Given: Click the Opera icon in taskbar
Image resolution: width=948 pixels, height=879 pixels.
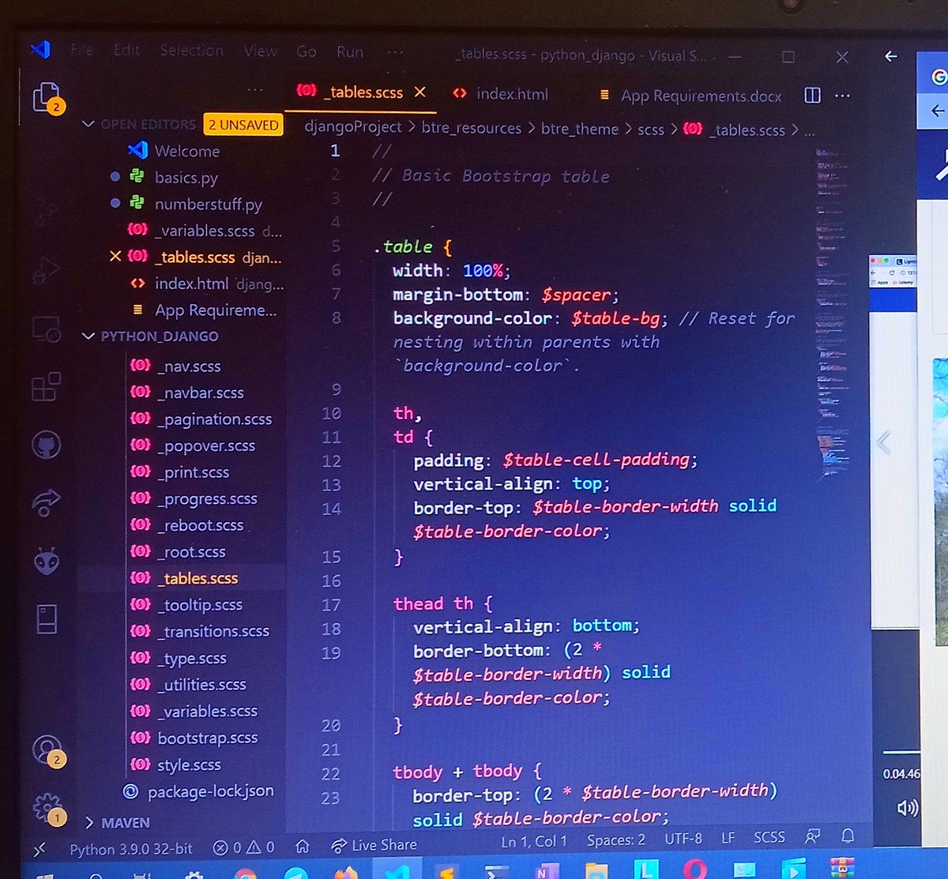Looking at the screenshot, I should (694, 870).
